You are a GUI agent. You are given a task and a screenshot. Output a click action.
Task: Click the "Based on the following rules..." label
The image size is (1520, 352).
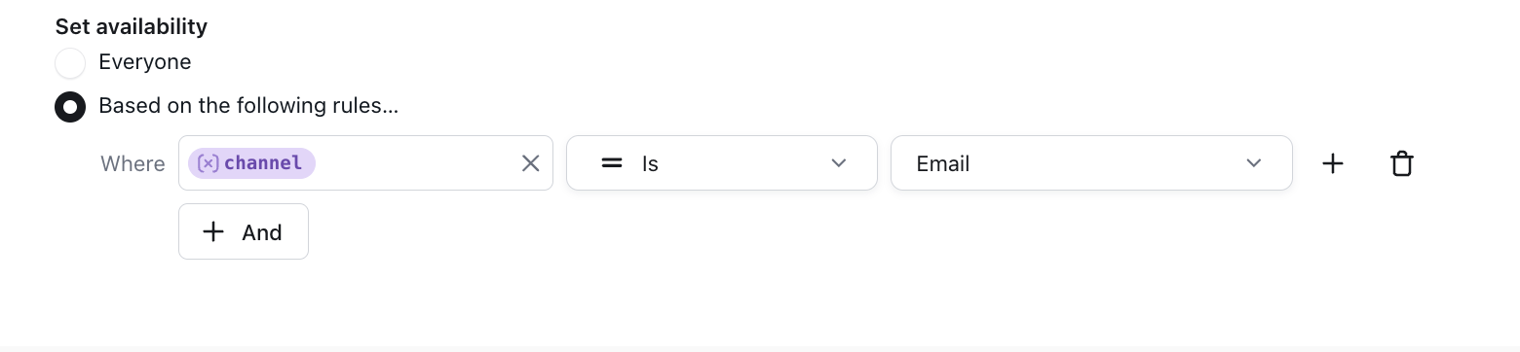[x=248, y=105]
